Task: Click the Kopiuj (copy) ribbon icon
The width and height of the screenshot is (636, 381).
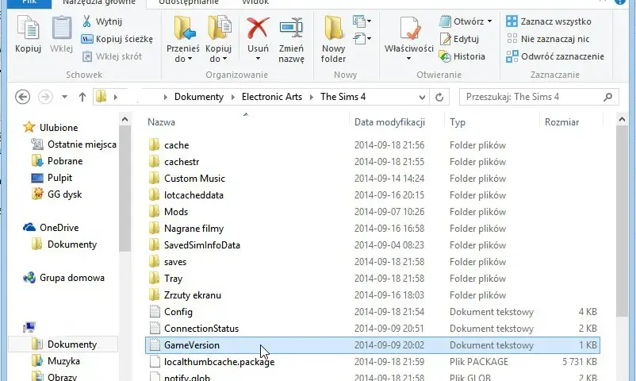Action: click(28, 29)
